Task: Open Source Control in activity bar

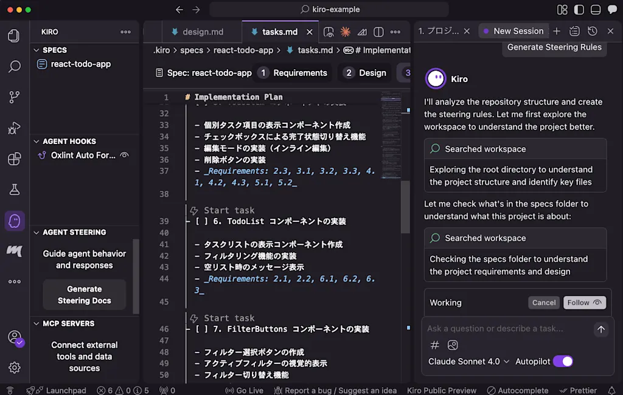Action: click(x=15, y=97)
